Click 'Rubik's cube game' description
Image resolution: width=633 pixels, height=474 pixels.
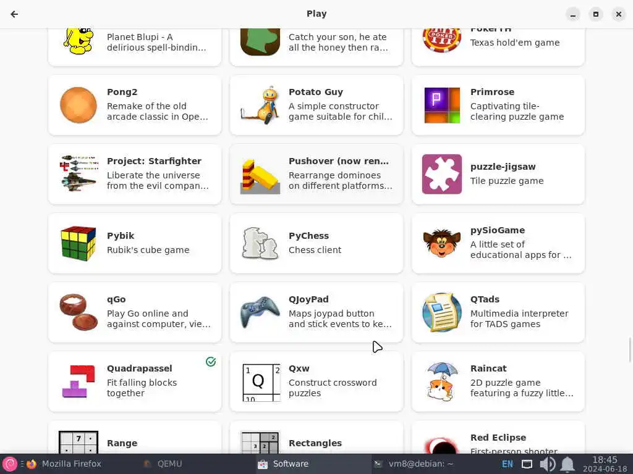coord(148,250)
